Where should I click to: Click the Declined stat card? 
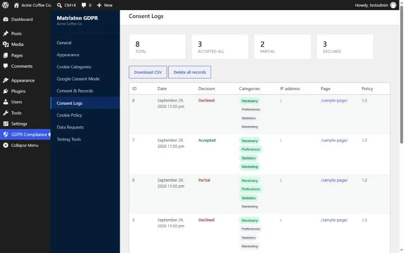click(345, 47)
